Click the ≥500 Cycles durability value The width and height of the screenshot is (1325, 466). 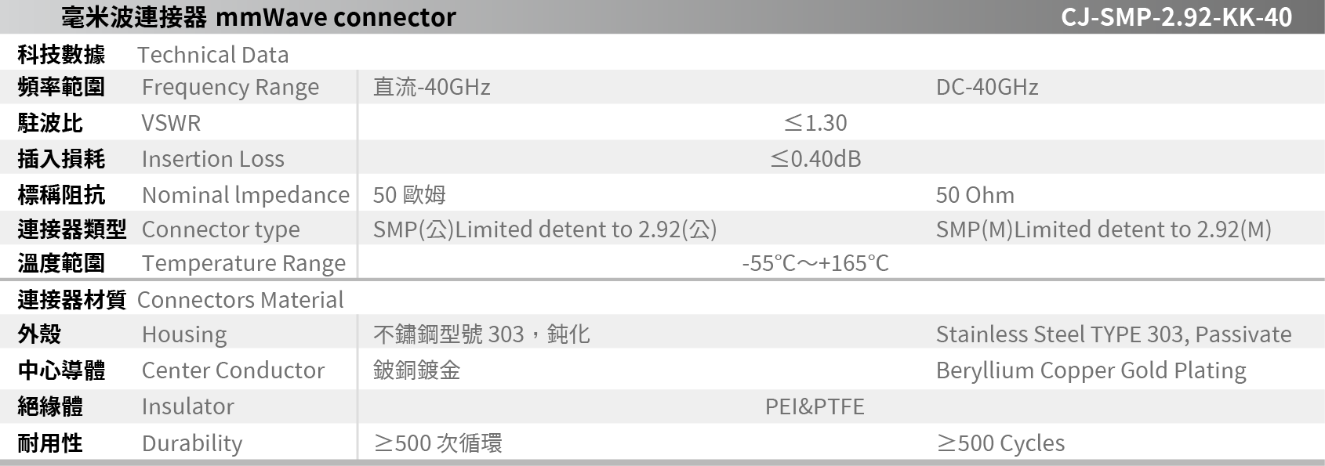click(x=1000, y=443)
